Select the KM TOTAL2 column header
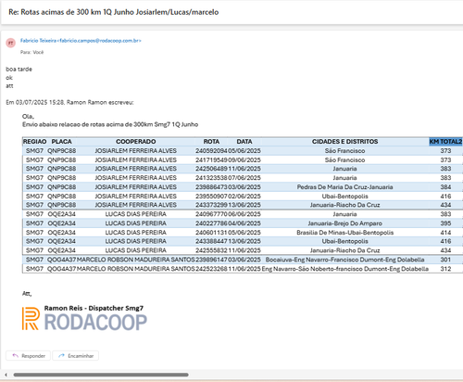The width and height of the screenshot is (463, 382). [x=445, y=142]
